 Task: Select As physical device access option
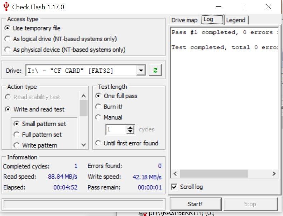click(7, 50)
